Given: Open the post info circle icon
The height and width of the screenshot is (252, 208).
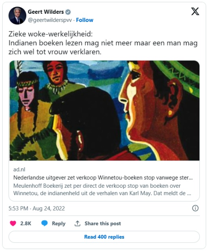Looking at the screenshot, I should 195,208.
